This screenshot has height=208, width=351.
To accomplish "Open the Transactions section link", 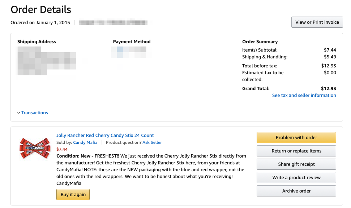I will [x=34, y=113].
